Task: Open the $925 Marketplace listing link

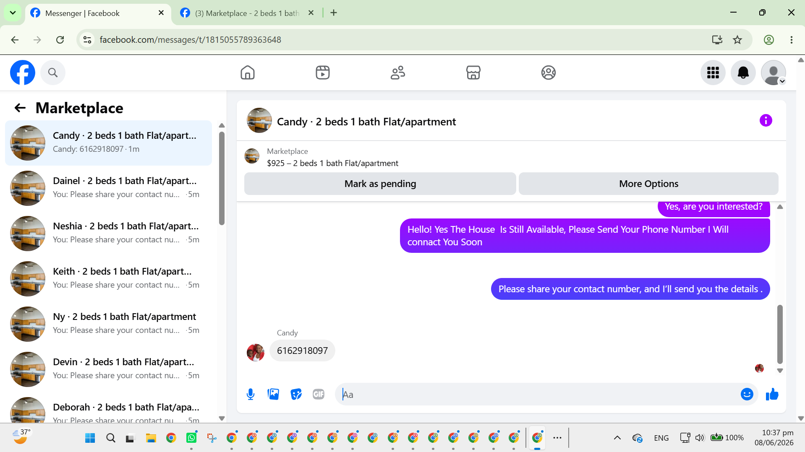Action: tap(332, 163)
